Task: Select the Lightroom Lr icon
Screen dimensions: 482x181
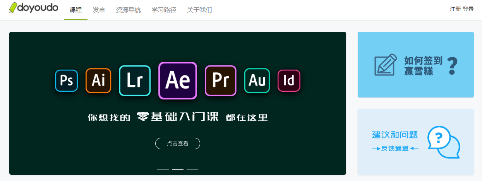Action: tap(135, 80)
